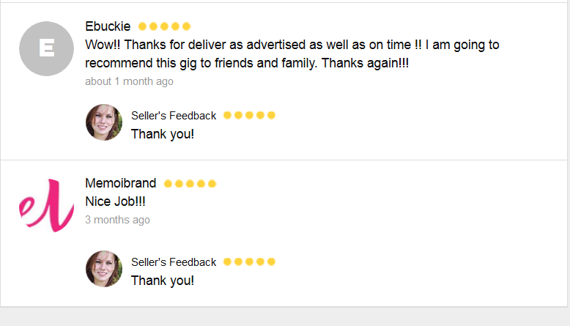
Task: Open the Ebuckie reviewer profile name
Action: (x=108, y=26)
